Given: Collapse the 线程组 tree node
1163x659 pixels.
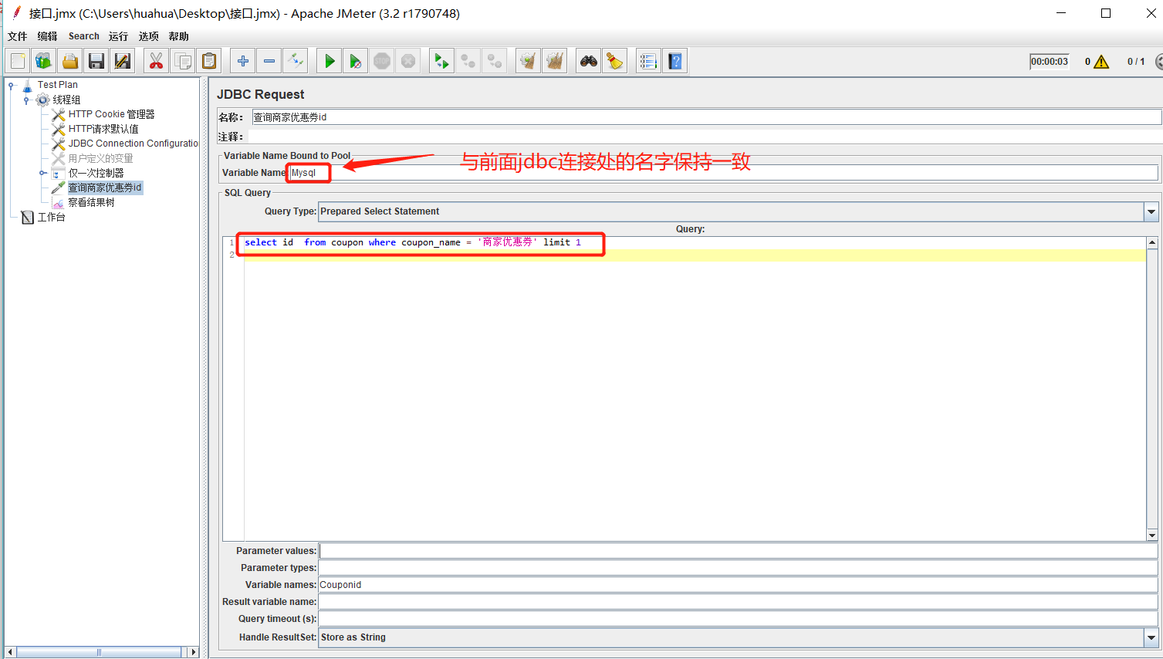Looking at the screenshot, I should (x=27, y=100).
